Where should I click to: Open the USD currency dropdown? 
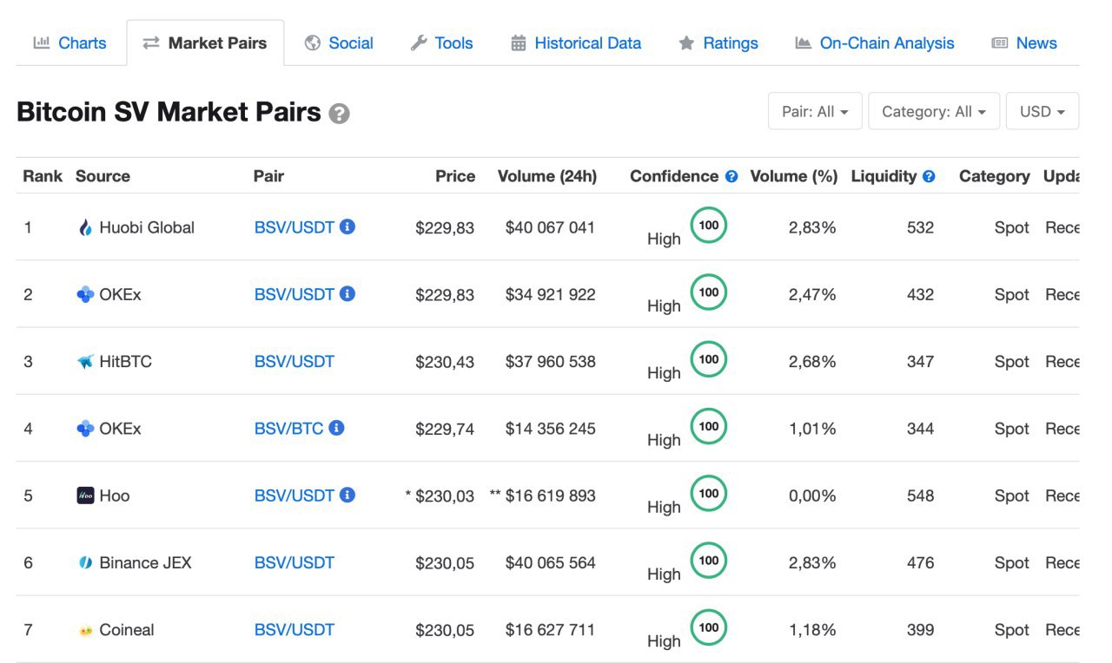click(x=1042, y=111)
